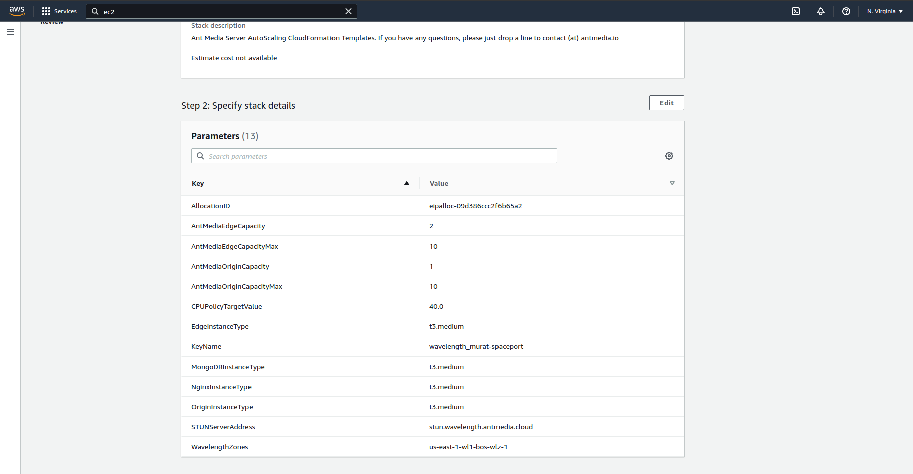913x474 pixels.
Task: Select value stun.wavelength.antmedia.cloud
Action: [x=481, y=427]
